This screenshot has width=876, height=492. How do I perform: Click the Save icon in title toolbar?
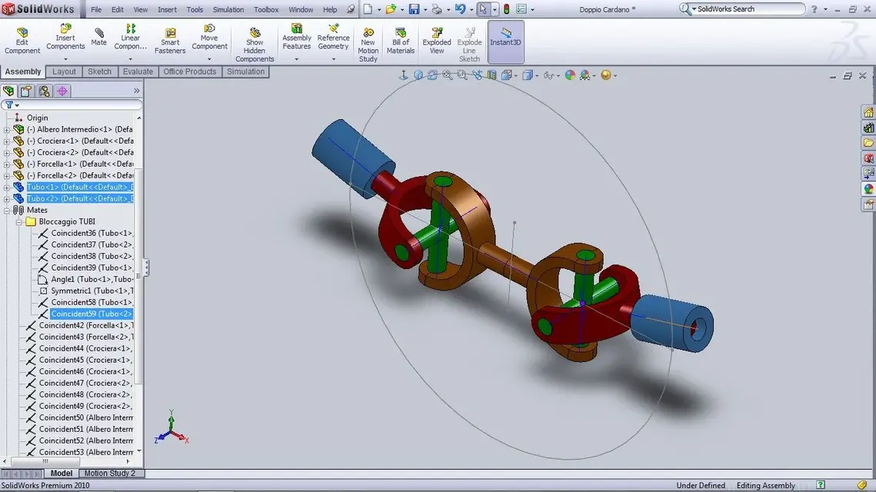(x=414, y=9)
